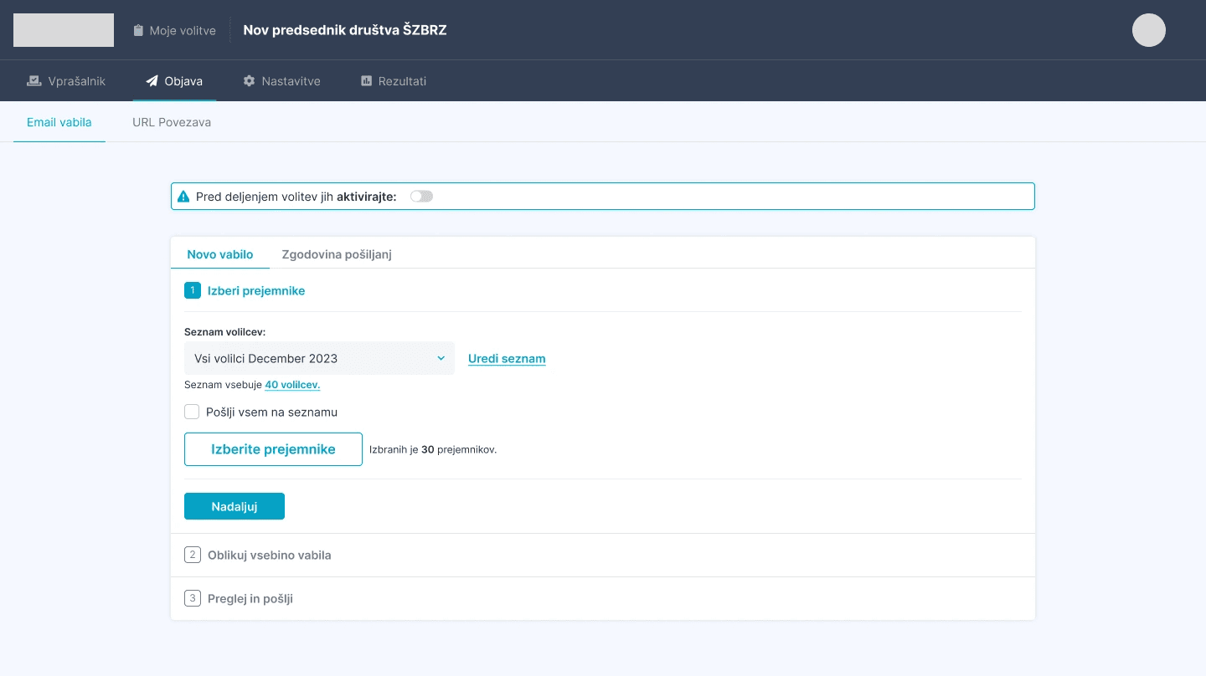Screen dimensions: 1206x676
Task: Switch to the Zgodovina pošiljanj tab
Action: (x=336, y=254)
